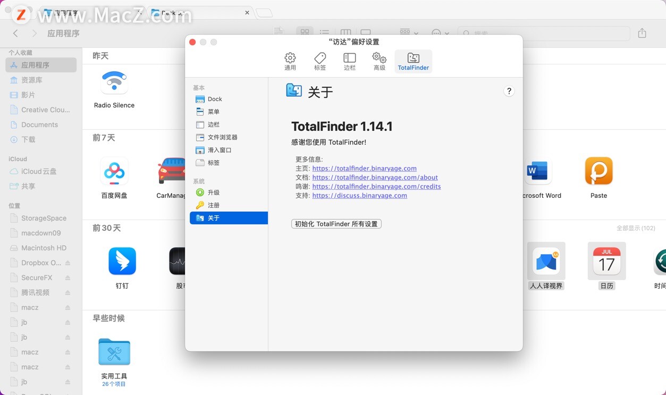Screen dimensions: 666x395
Task: Open the credits link
Action: [376, 187]
